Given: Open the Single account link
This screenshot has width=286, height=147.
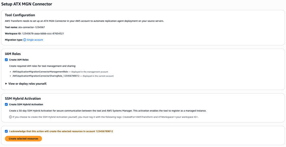Looking at the screenshot, I should click(x=35, y=40).
